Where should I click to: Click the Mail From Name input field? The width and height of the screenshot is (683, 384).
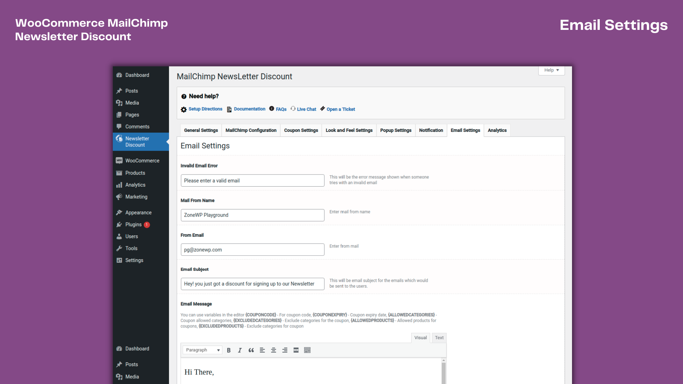tap(253, 215)
